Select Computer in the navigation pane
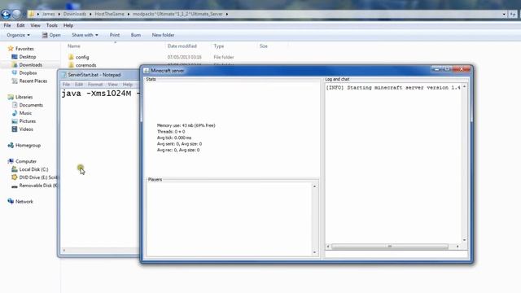521x293 pixels. pos(26,161)
